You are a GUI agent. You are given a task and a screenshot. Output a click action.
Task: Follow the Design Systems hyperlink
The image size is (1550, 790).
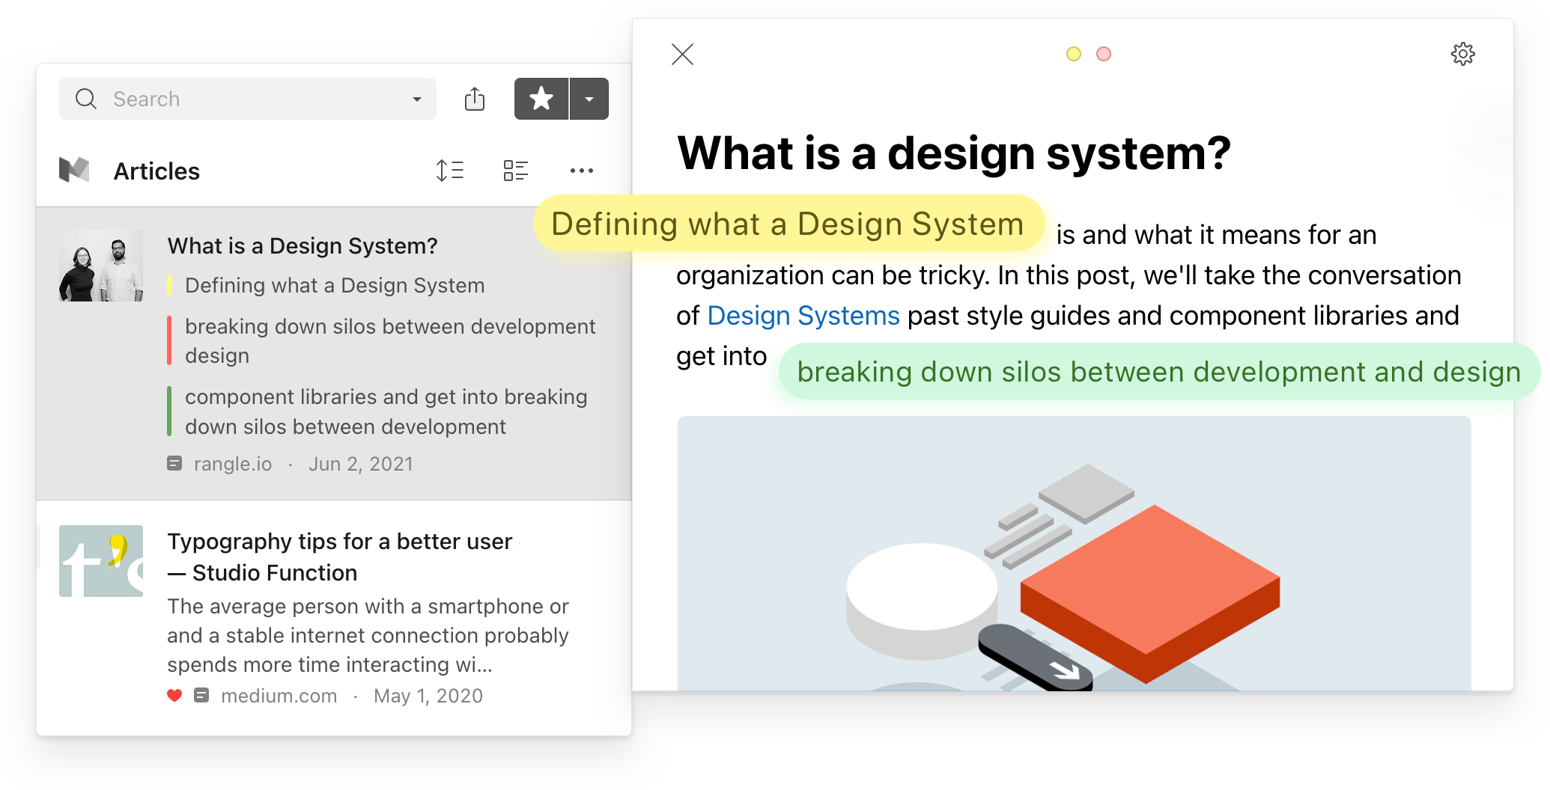pyautogui.click(x=803, y=316)
